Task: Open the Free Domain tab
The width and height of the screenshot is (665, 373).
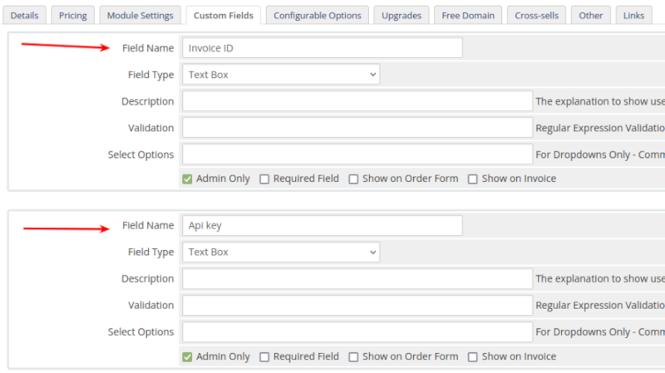Action: 467,15
